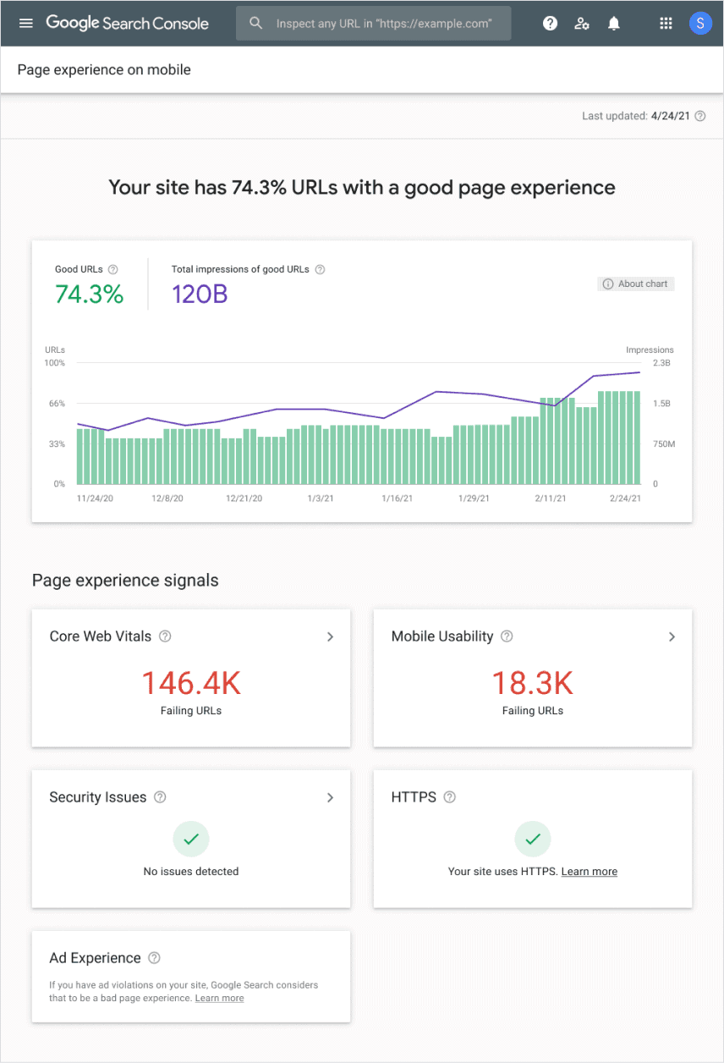Click the Security Issues help icon
Viewport: 724px width, 1063px height.
[160, 797]
